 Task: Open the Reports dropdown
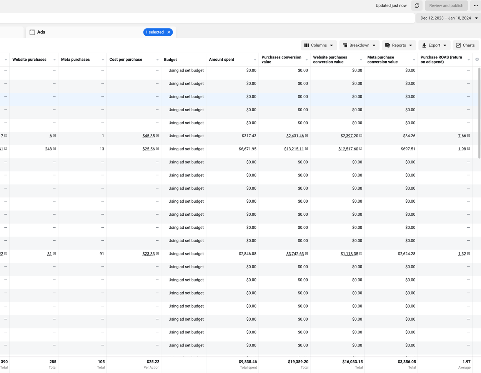point(399,45)
